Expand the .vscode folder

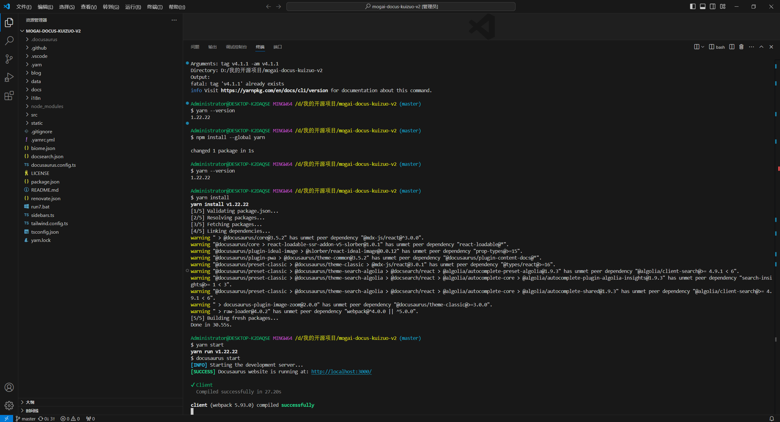pos(101,56)
